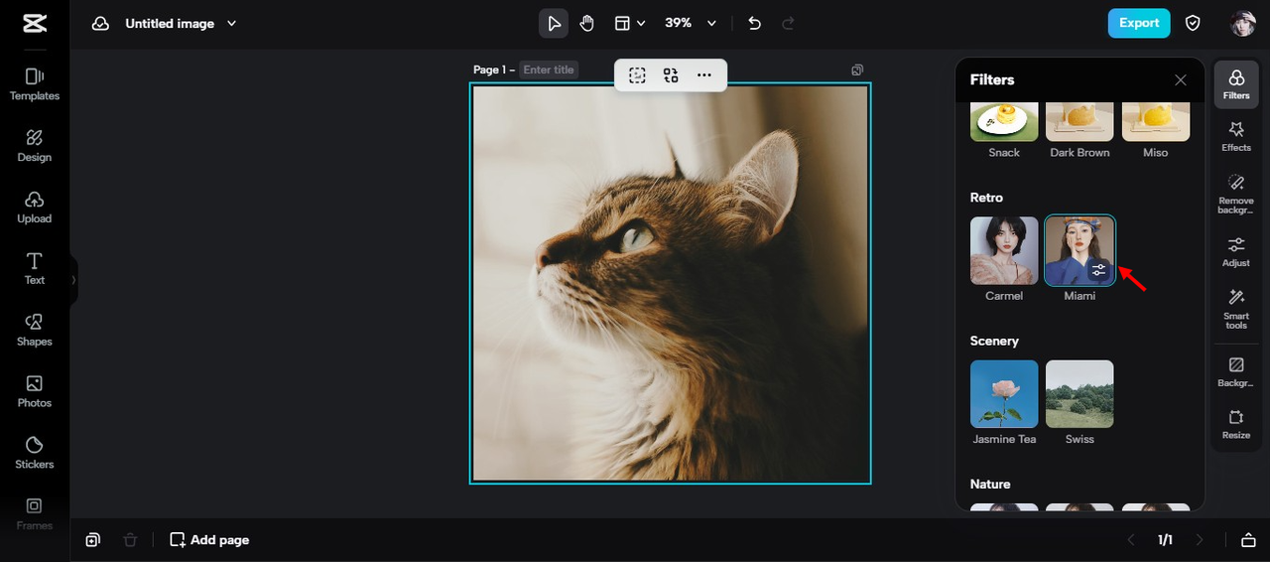Expand the layout grid dropdown
The width and height of the screenshot is (1270, 562).
click(x=629, y=23)
